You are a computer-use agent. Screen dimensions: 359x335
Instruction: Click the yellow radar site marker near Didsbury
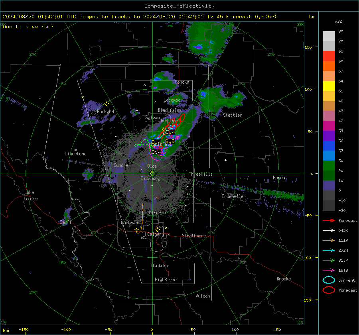point(152,173)
